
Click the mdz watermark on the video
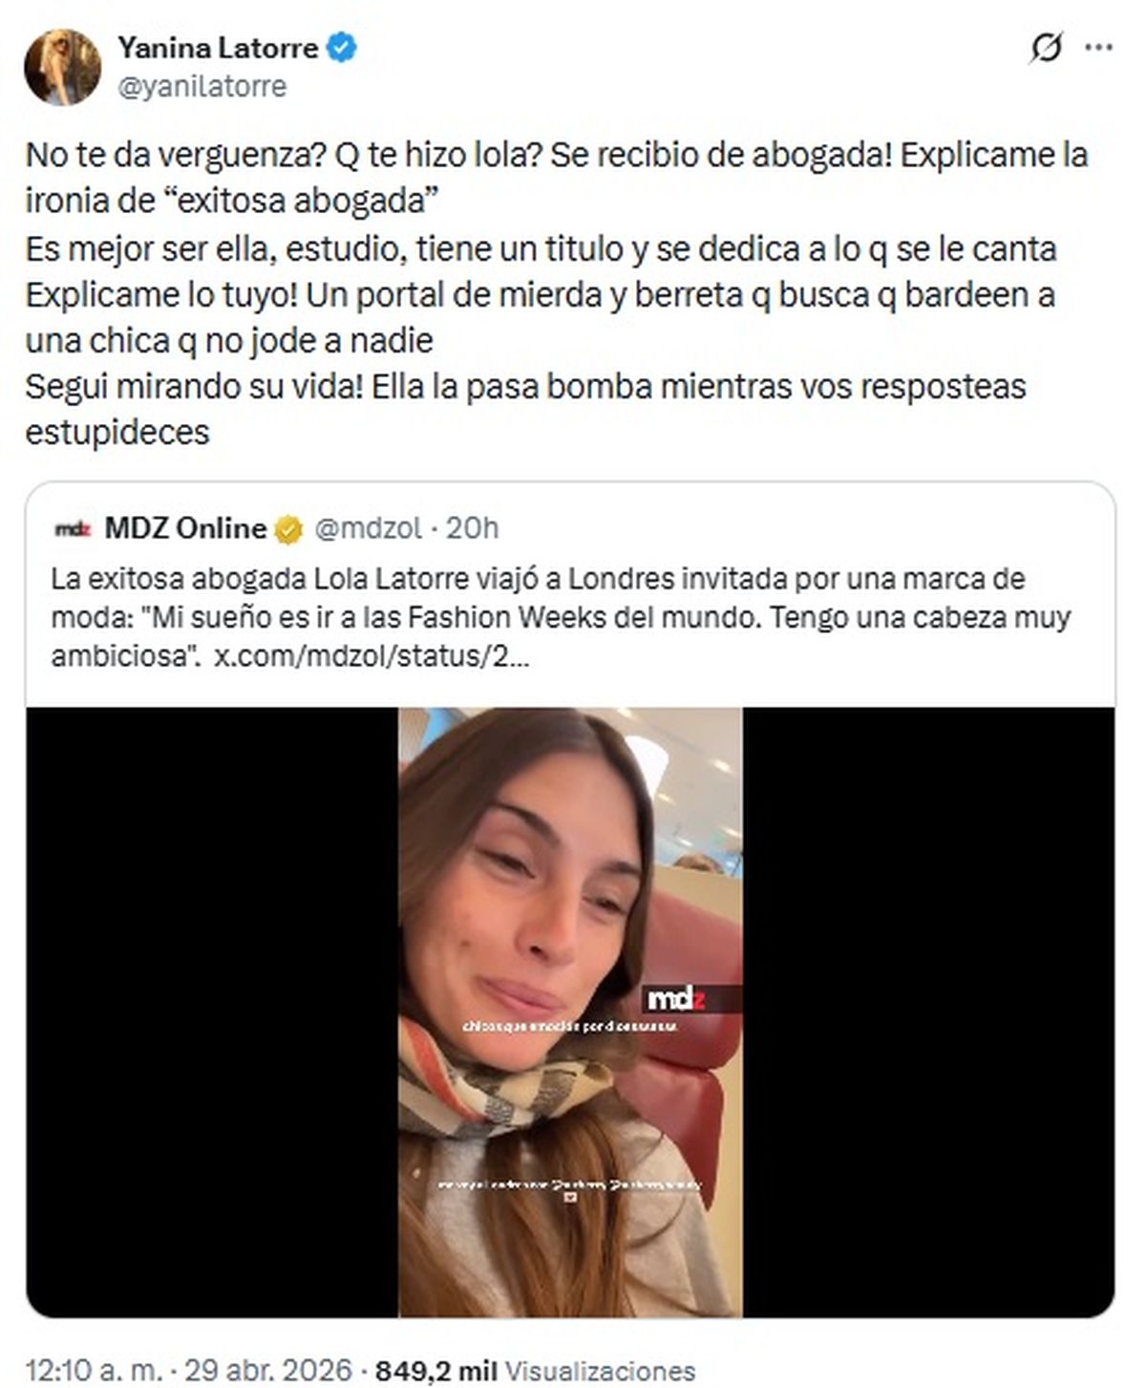[676, 999]
